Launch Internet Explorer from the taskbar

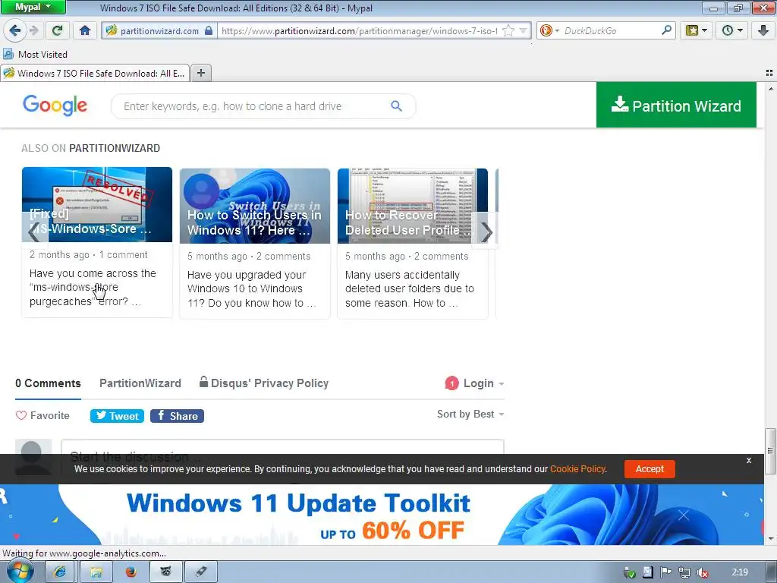pos(59,572)
